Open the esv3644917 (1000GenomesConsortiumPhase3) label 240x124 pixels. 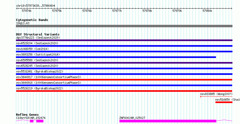tap(49, 77)
